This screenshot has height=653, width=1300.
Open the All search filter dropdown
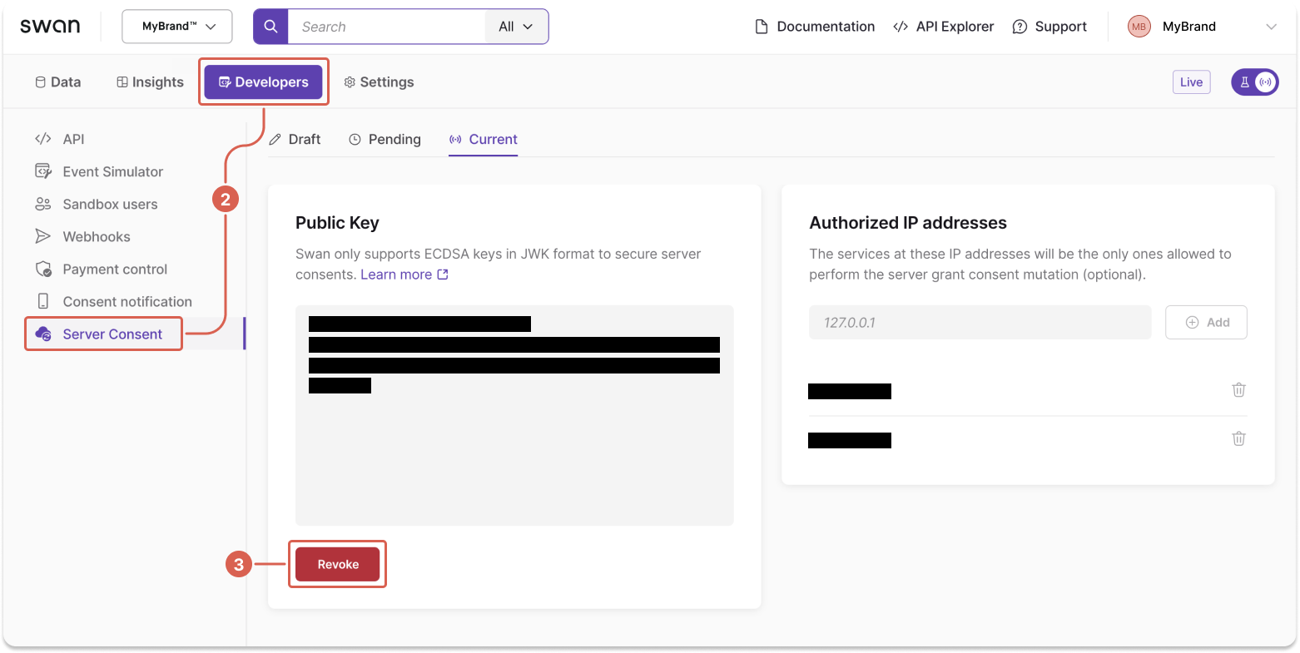coord(516,26)
